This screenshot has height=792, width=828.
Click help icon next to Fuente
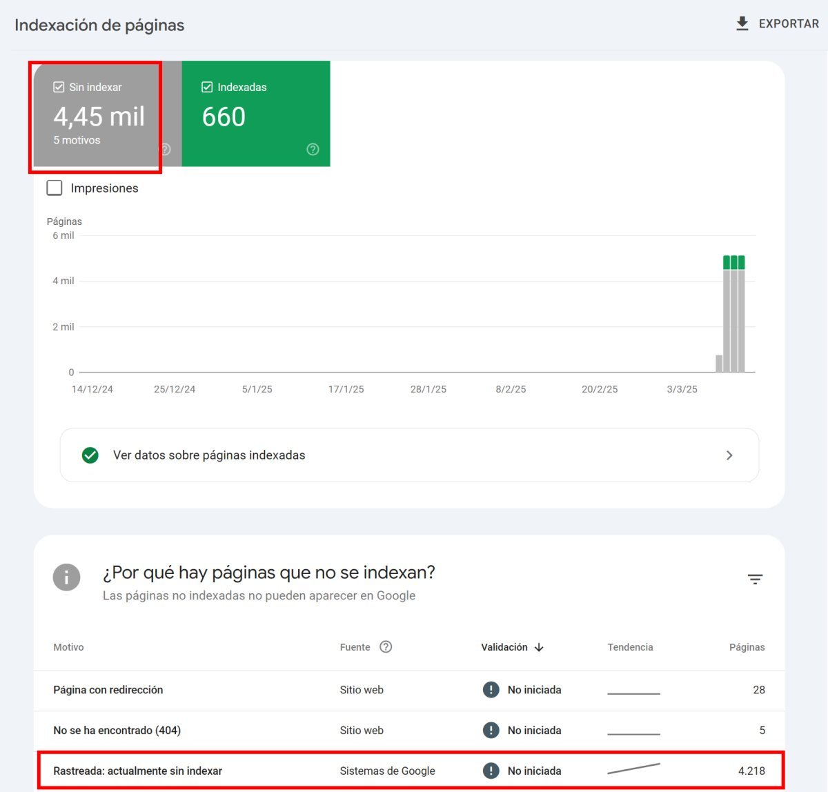click(x=386, y=646)
